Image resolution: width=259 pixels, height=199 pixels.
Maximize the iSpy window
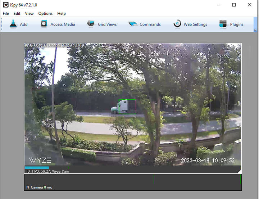coord(234,5)
